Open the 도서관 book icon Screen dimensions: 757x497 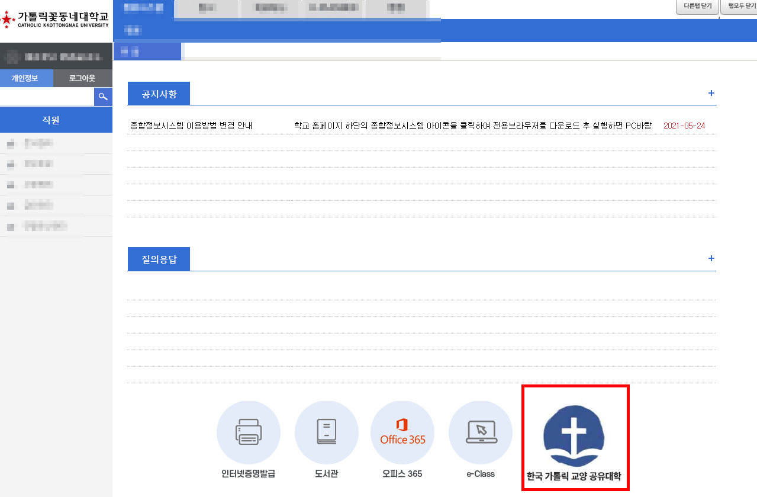327,432
